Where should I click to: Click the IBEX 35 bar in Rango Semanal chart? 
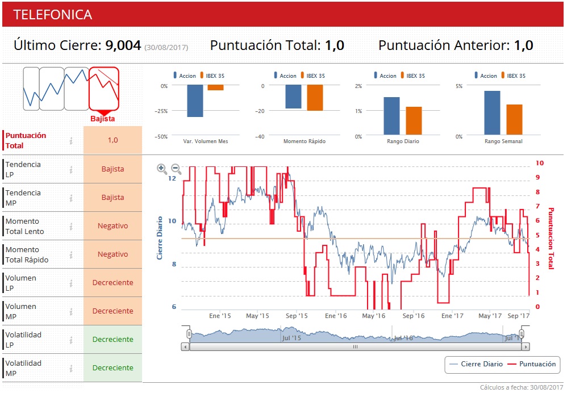point(514,120)
